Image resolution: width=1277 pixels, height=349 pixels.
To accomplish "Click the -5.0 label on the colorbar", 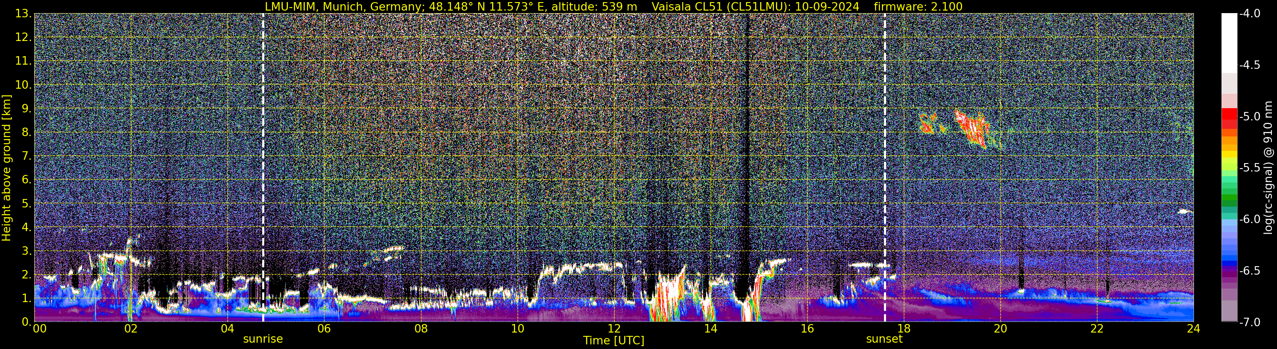I will coord(1250,117).
